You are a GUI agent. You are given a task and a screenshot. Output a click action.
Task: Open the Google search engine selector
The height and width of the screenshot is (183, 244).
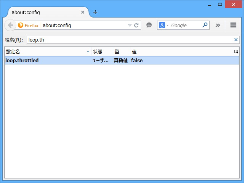click(164, 25)
